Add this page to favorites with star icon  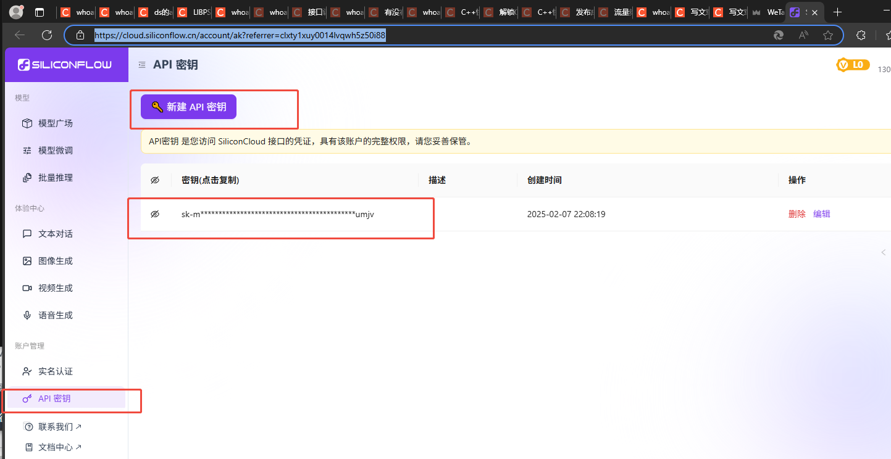[x=828, y=35]
